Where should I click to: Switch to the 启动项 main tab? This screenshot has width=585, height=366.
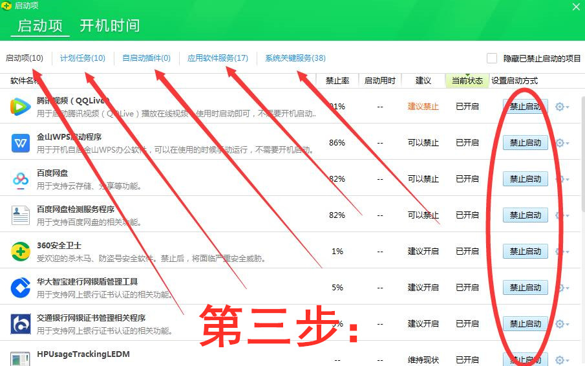(40, 26)
